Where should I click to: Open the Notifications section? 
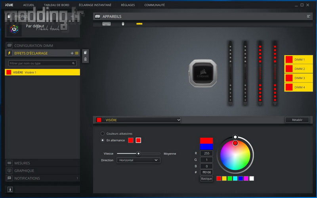(x=42, y=178)
